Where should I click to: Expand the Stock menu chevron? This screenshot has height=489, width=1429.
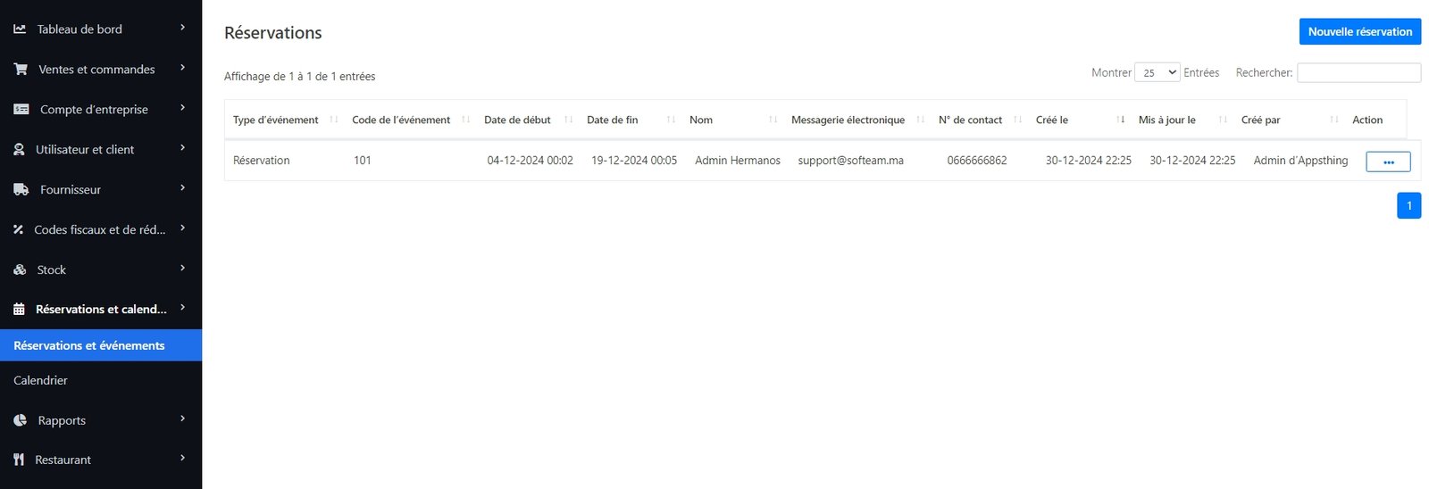(x=182, y=269)
